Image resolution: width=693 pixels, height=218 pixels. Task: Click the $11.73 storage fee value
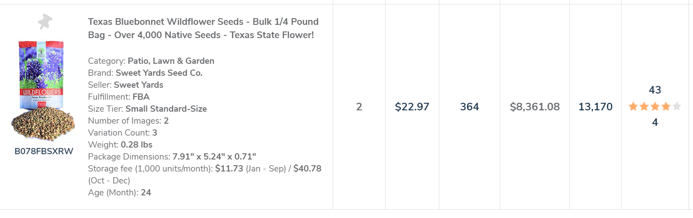[228, 169]
